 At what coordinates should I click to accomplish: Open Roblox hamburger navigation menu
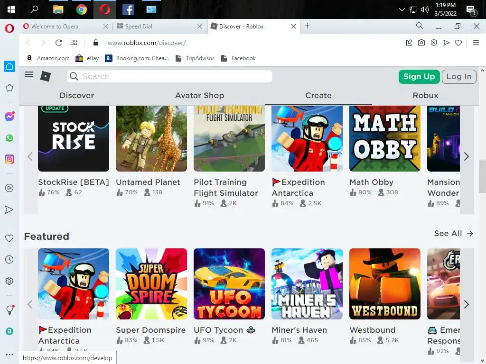point(29,74)
